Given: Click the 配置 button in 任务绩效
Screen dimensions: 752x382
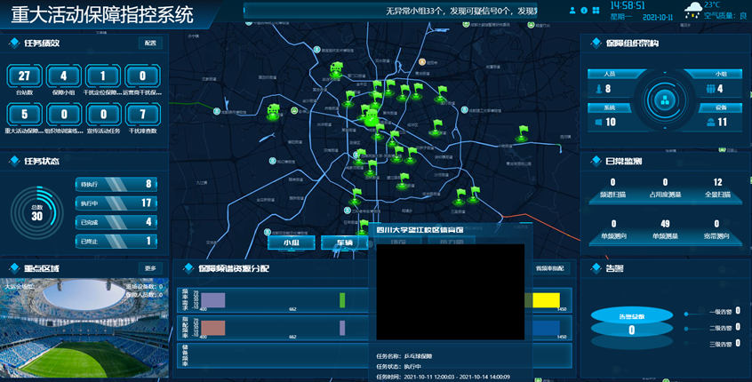Looking at the screenshot, I should click(150, 43).
